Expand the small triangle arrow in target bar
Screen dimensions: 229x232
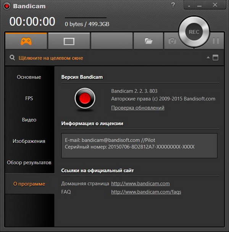tap(208, 58)
